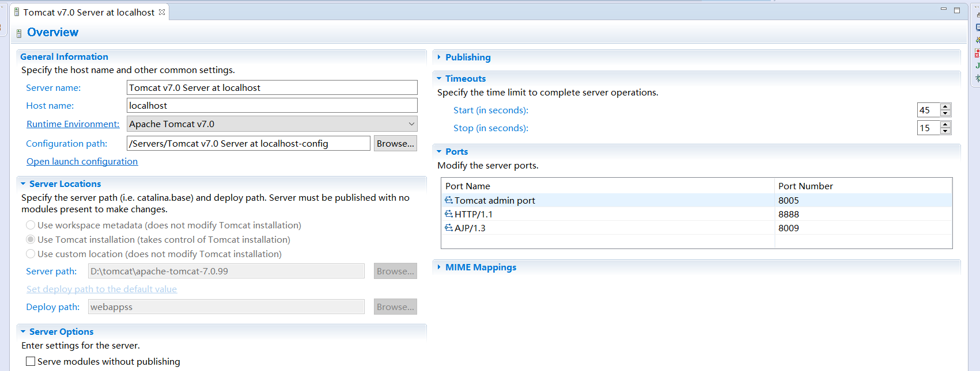Click the General Information section heading

click(64, 56)
